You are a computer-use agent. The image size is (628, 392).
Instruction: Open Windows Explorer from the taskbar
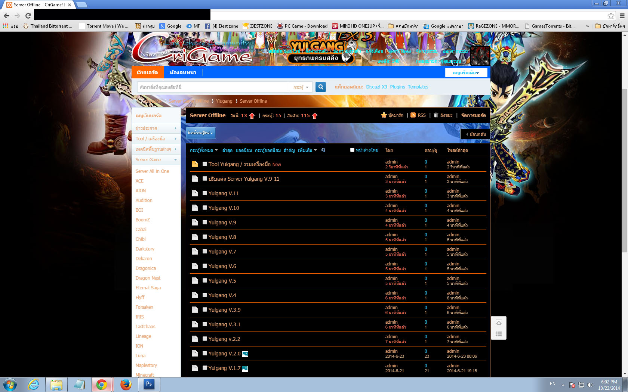[56, 385]
